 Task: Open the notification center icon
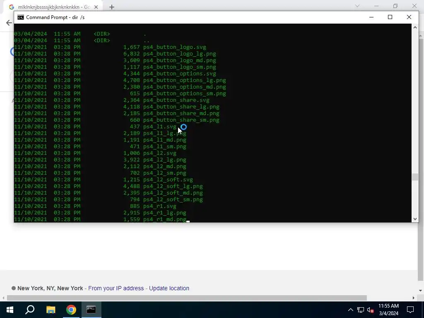[x=410, y=310]
